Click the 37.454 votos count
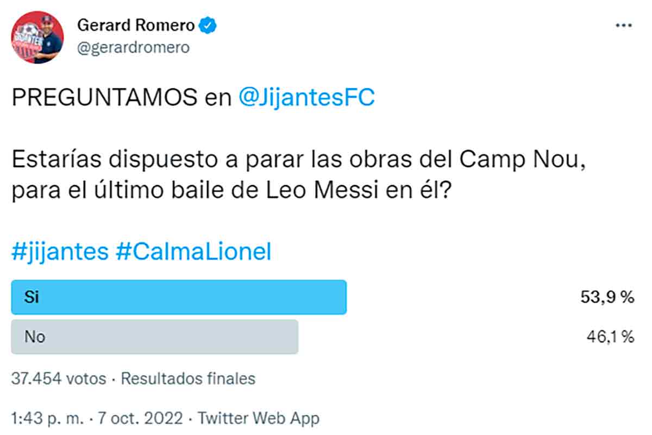The height and width of the screenshot is (435, 652). pyautogui.click(x=59, y=378)
